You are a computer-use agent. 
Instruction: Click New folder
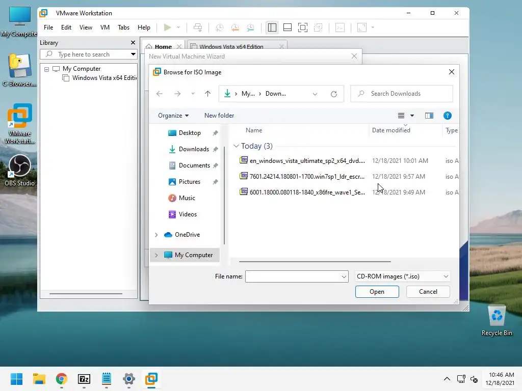219,116
